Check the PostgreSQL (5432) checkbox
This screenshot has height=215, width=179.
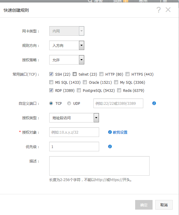point(79,90)
